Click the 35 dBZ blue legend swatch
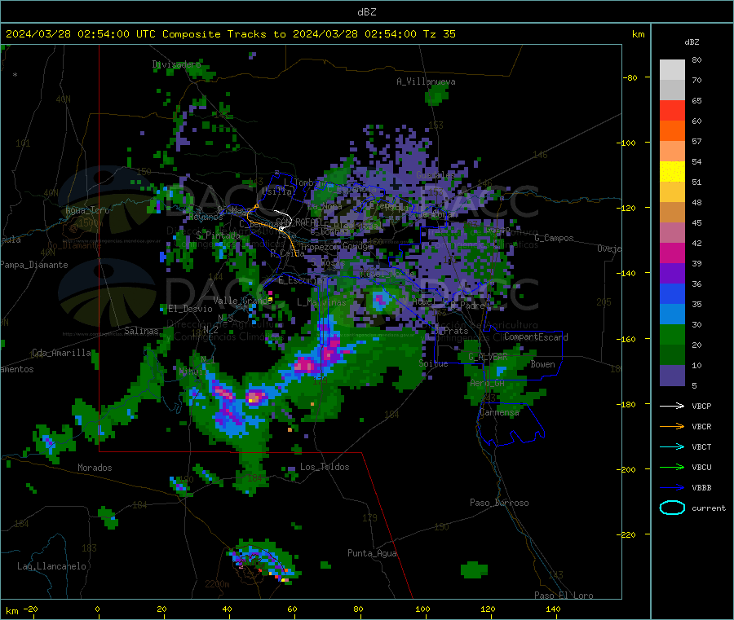Screen dimensions: 734x620 click(x=672, y=293)
